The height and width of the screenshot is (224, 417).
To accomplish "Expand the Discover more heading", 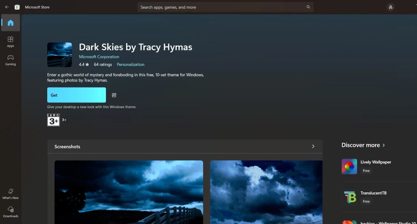I will 363,145.
